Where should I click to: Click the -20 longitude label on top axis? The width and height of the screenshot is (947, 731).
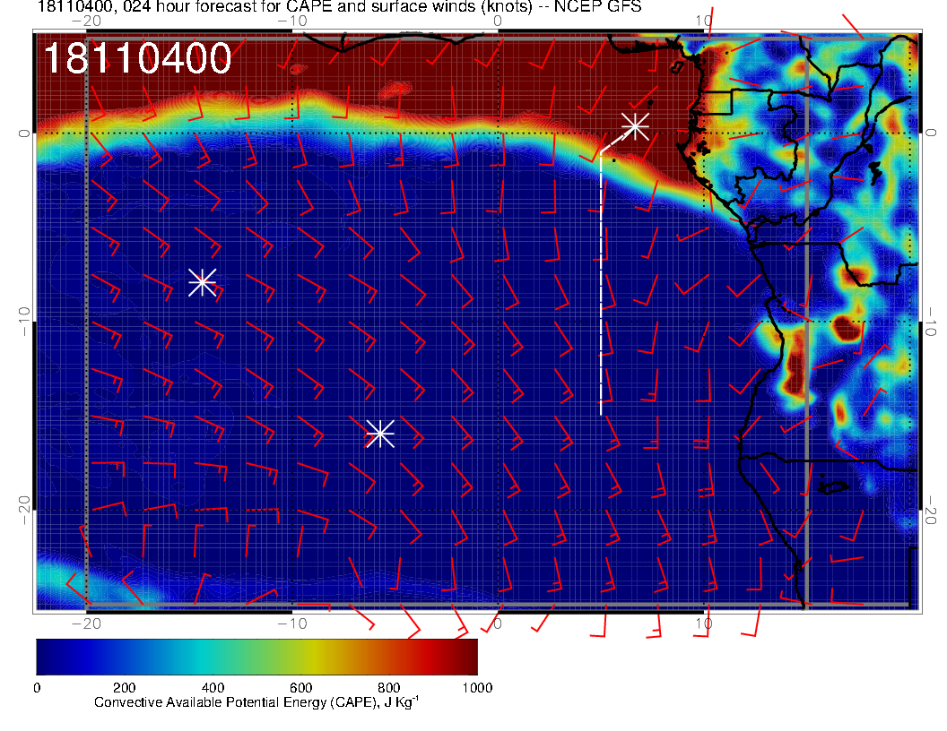pos(85,20)
